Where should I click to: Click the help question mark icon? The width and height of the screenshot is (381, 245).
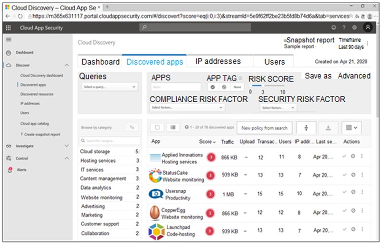tap(344, 28)
